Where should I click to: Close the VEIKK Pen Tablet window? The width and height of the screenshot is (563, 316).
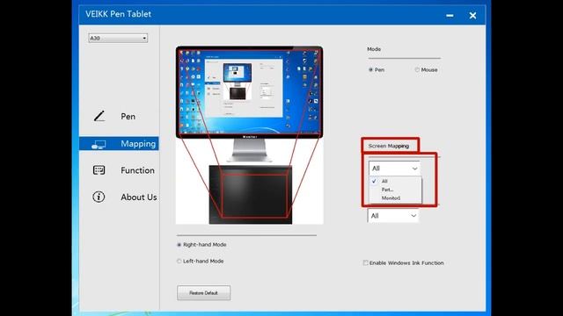point(472,16)
